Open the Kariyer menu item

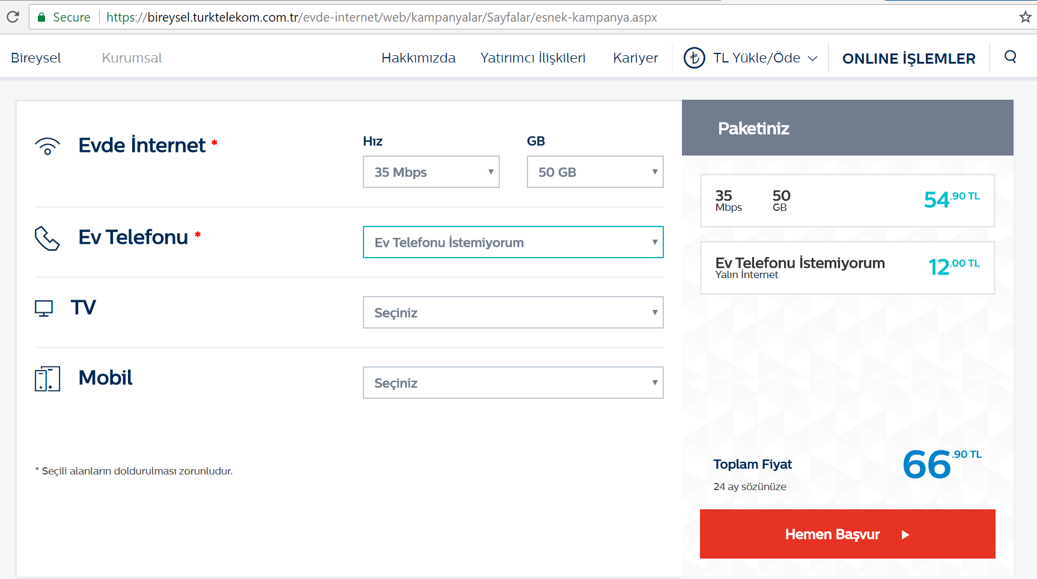(635, 58)
